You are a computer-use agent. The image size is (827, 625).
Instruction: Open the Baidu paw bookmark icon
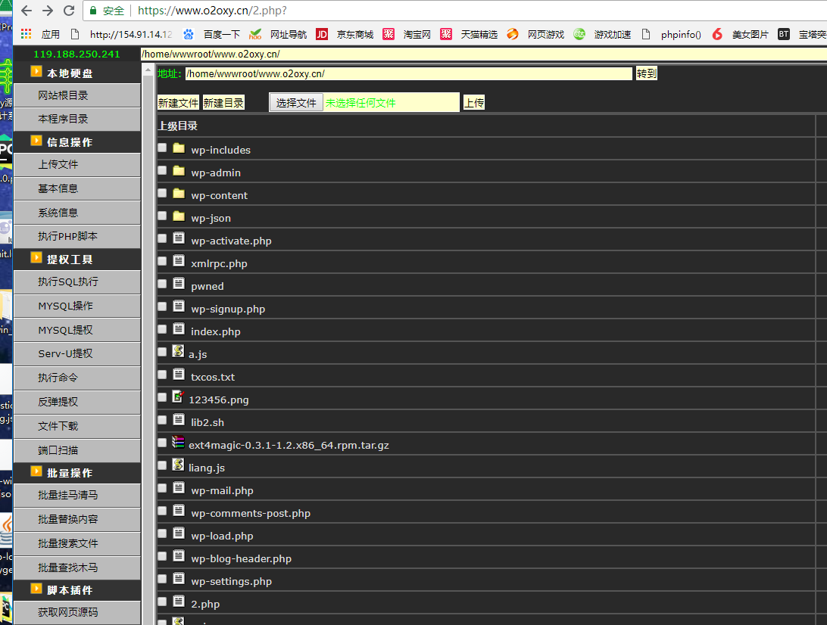189,34
